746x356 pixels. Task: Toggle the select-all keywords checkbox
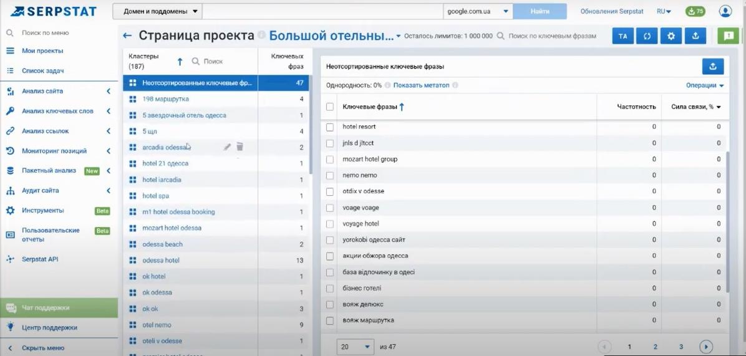pyautogui.click(x=330, y=107)
